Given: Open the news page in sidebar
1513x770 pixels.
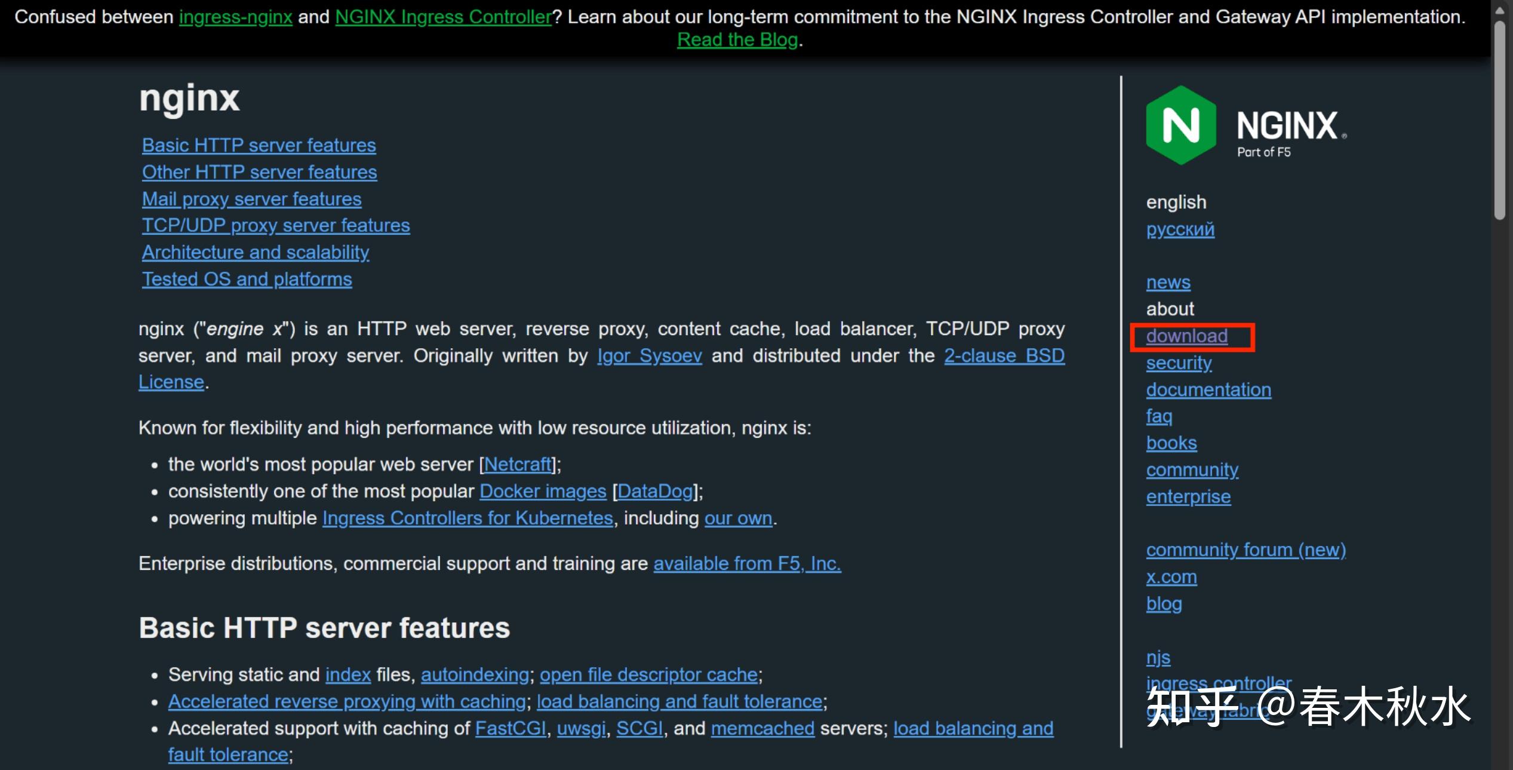Looking at the screenshot, I should [1168, 282].
